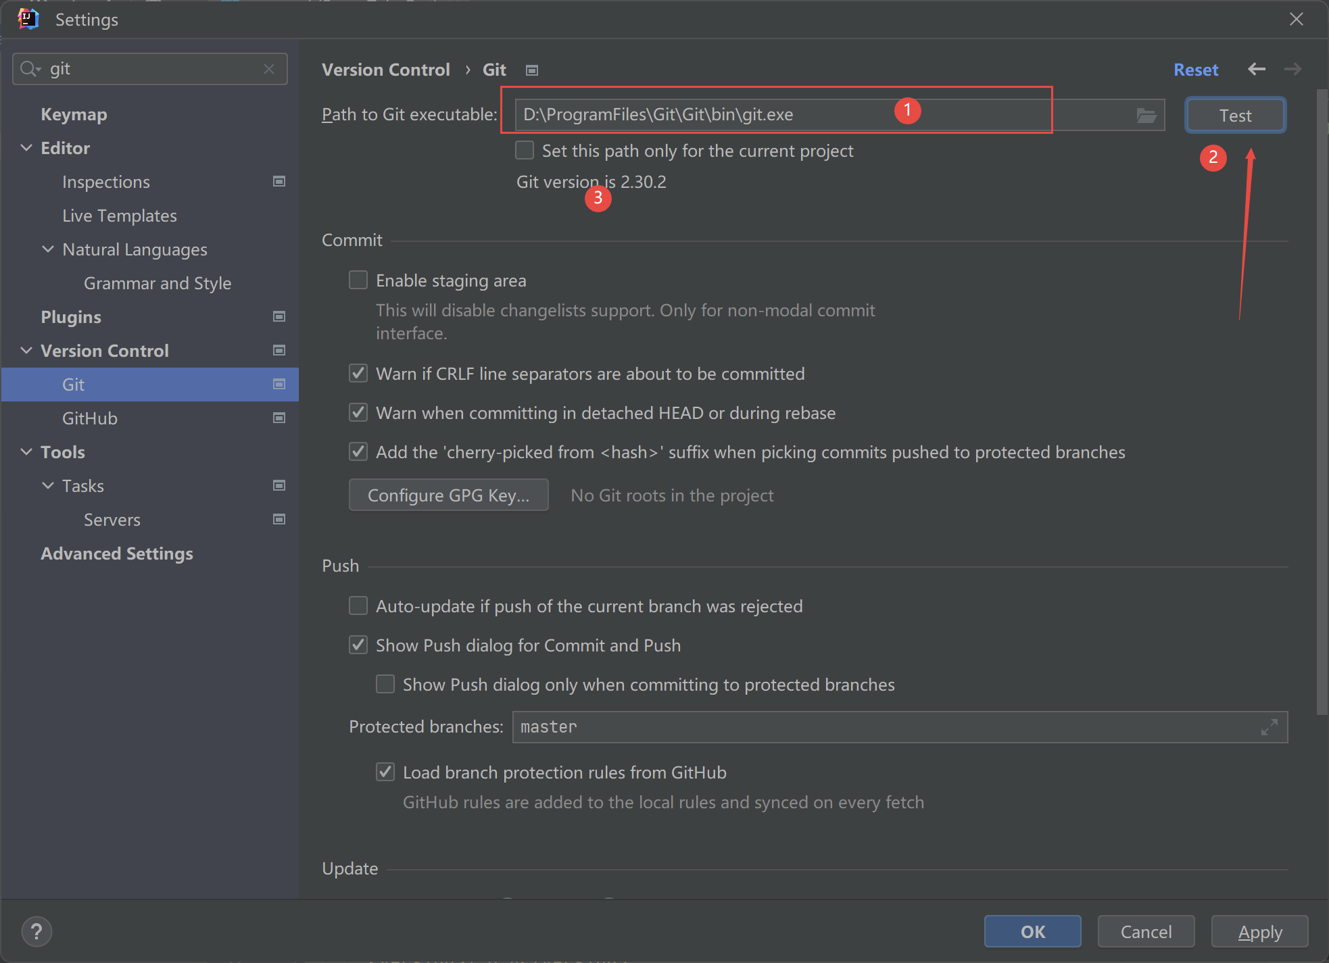
Task: Check Set this path only for current project
Action: (x=525, y=150)
